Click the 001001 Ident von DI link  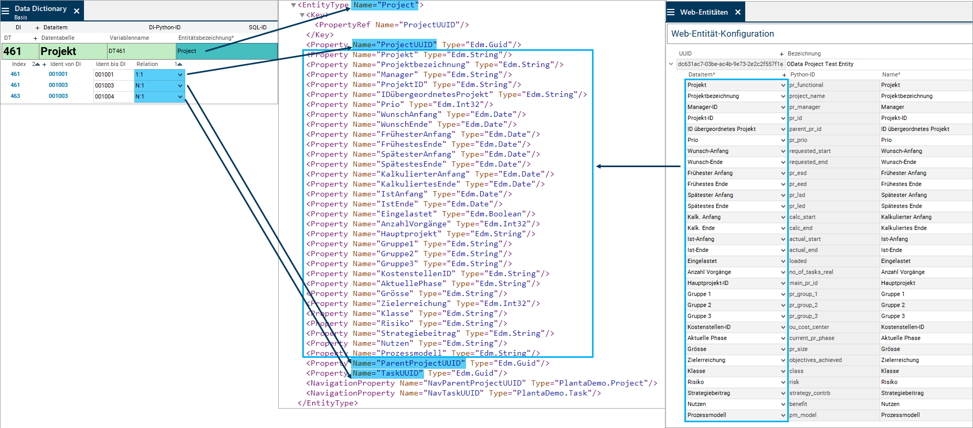[58, 74]
